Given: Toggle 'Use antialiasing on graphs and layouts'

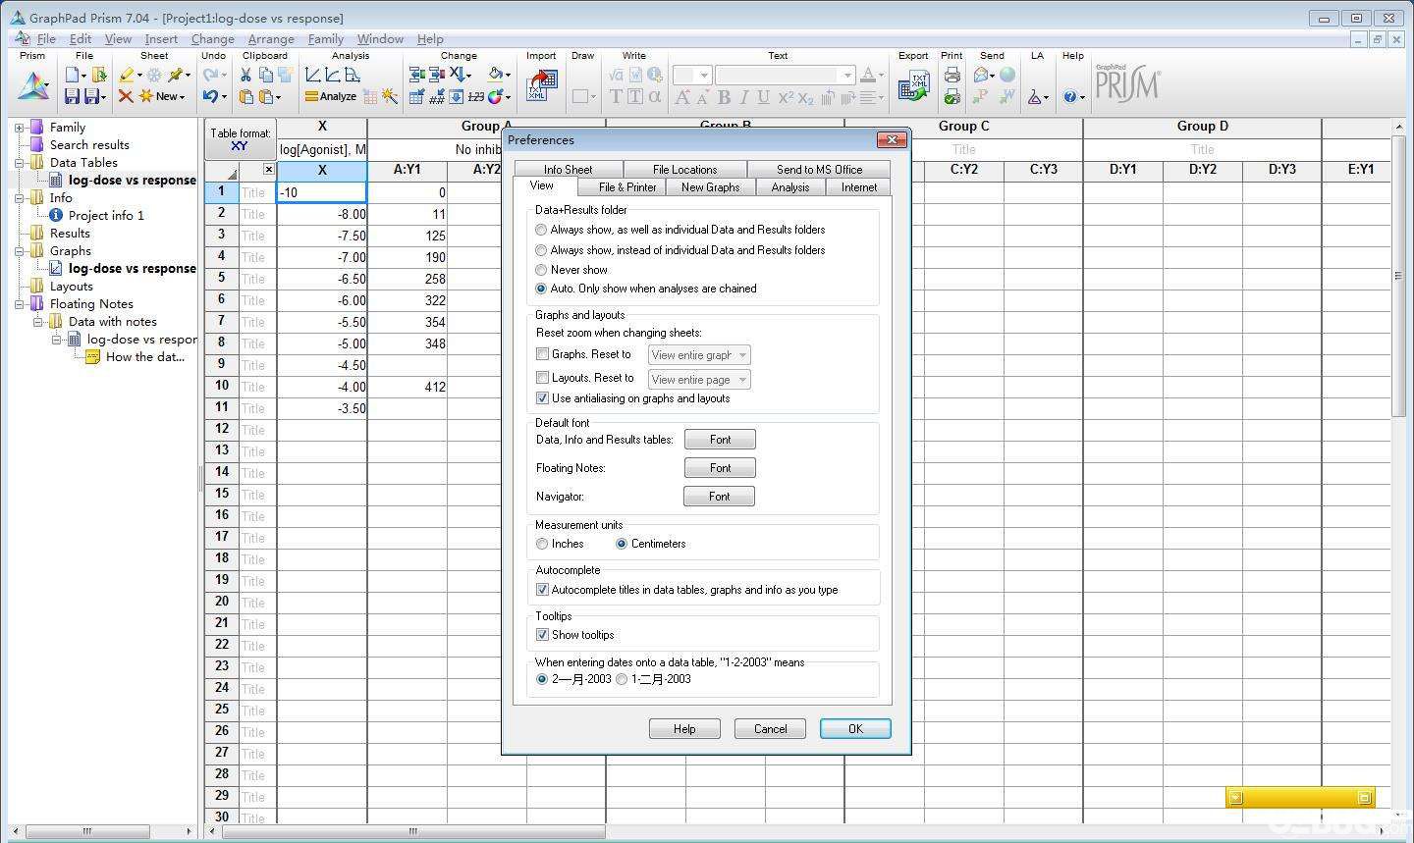Looking at the screenshot, I should [x=542, y=398].
